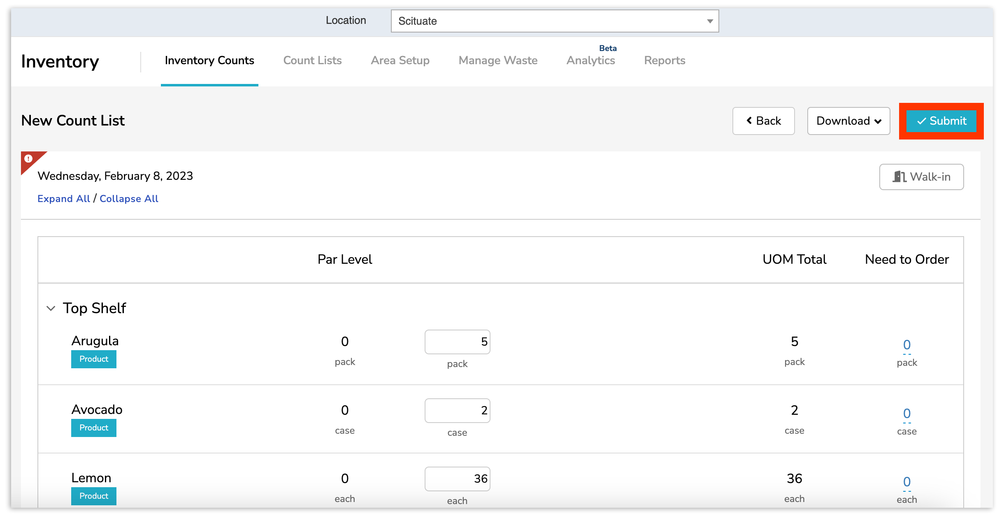Screen dimensions: 1004x516
Task: Click the Walk-in door icon button
Action: pos(921,177)
